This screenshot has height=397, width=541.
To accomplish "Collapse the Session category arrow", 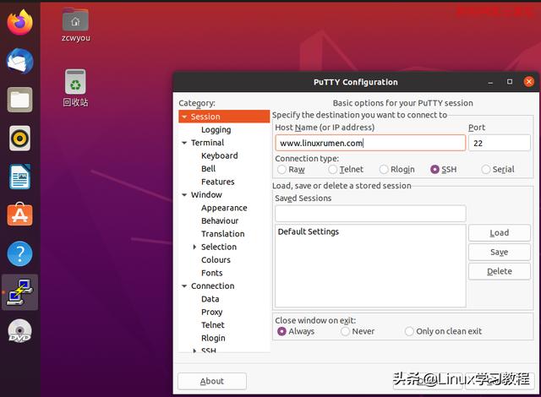I will (184, 117).
